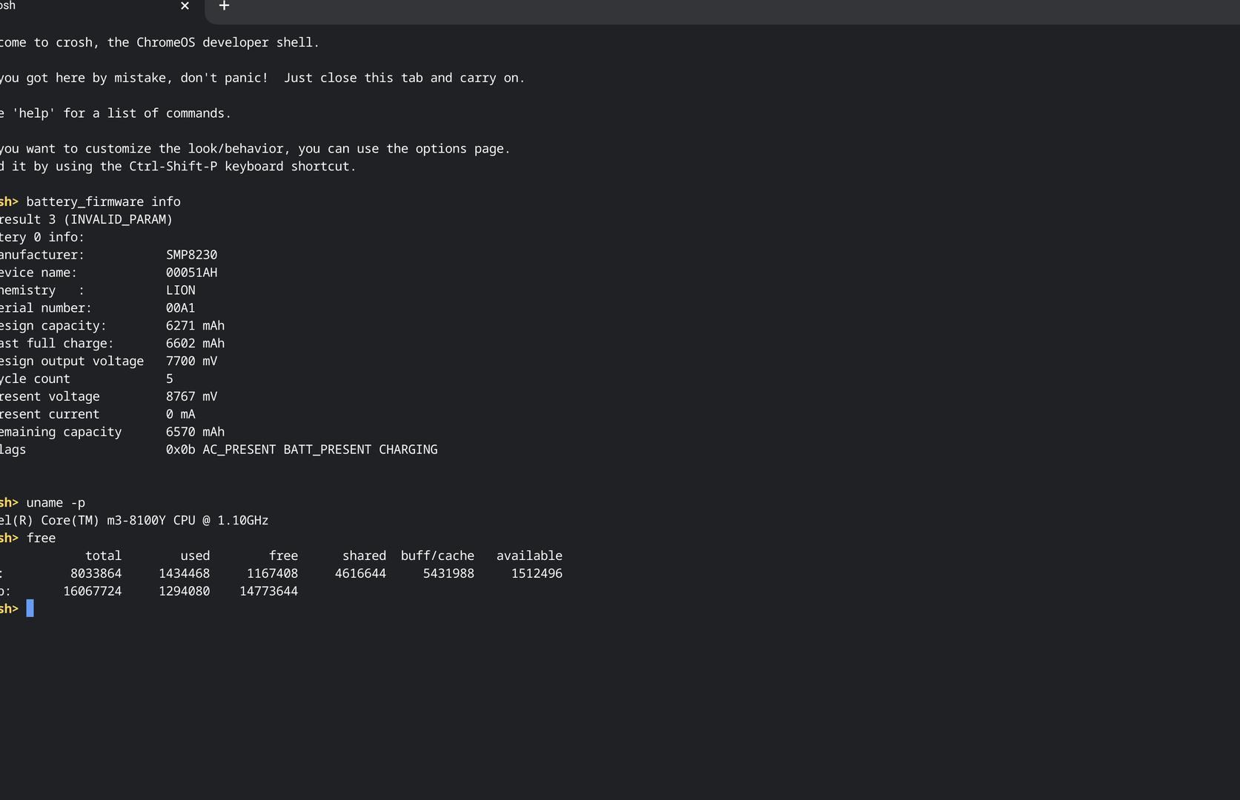Viewport: 1240px width, 800px height.
Task: Click the 6271 mAh design capacity value
Action: tap(195, 326)
